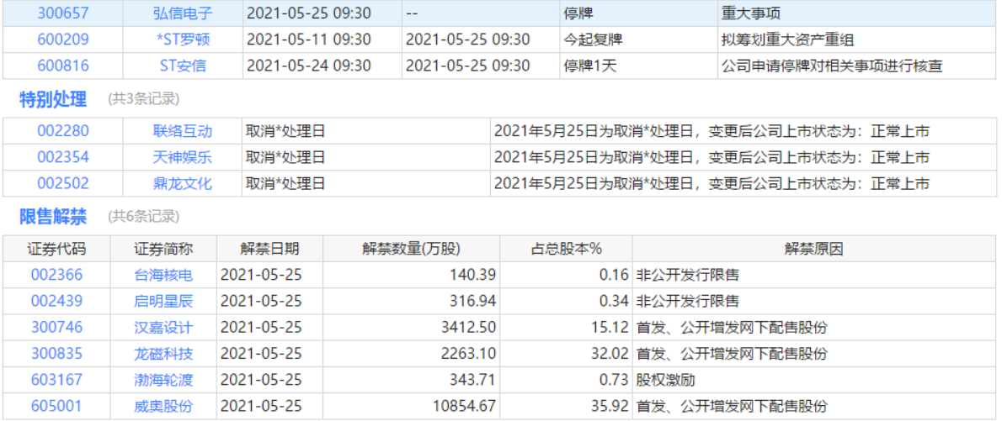This screenshot has height=421, width=1002.
Task: Select the 特别处理 section heading
Action: (53, 99)
